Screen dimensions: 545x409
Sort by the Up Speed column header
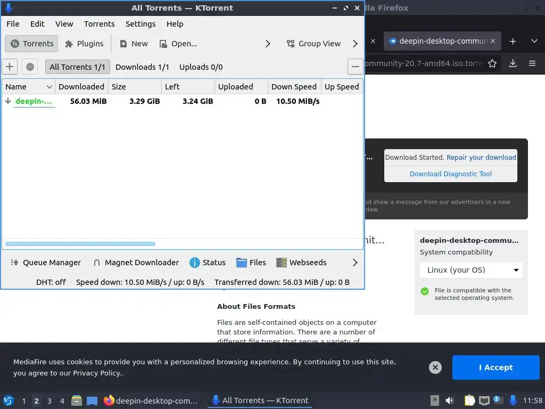click(342, 87)
